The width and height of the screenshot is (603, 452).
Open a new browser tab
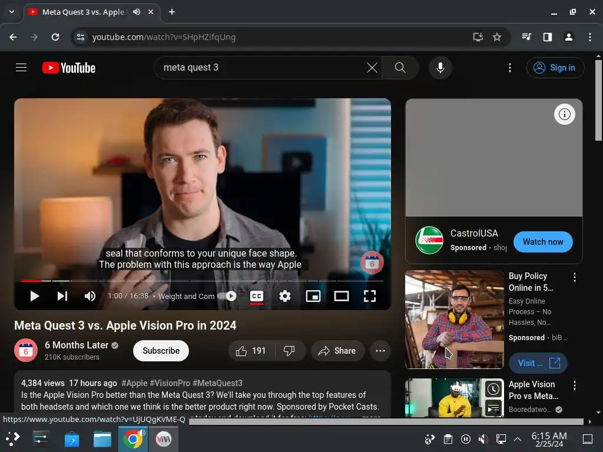pos(172,12)
